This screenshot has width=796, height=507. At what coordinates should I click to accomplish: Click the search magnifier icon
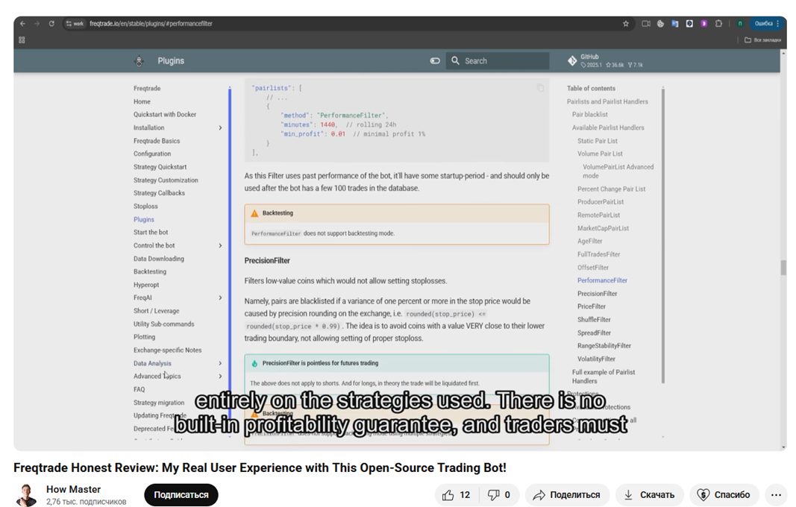point(455,61)
